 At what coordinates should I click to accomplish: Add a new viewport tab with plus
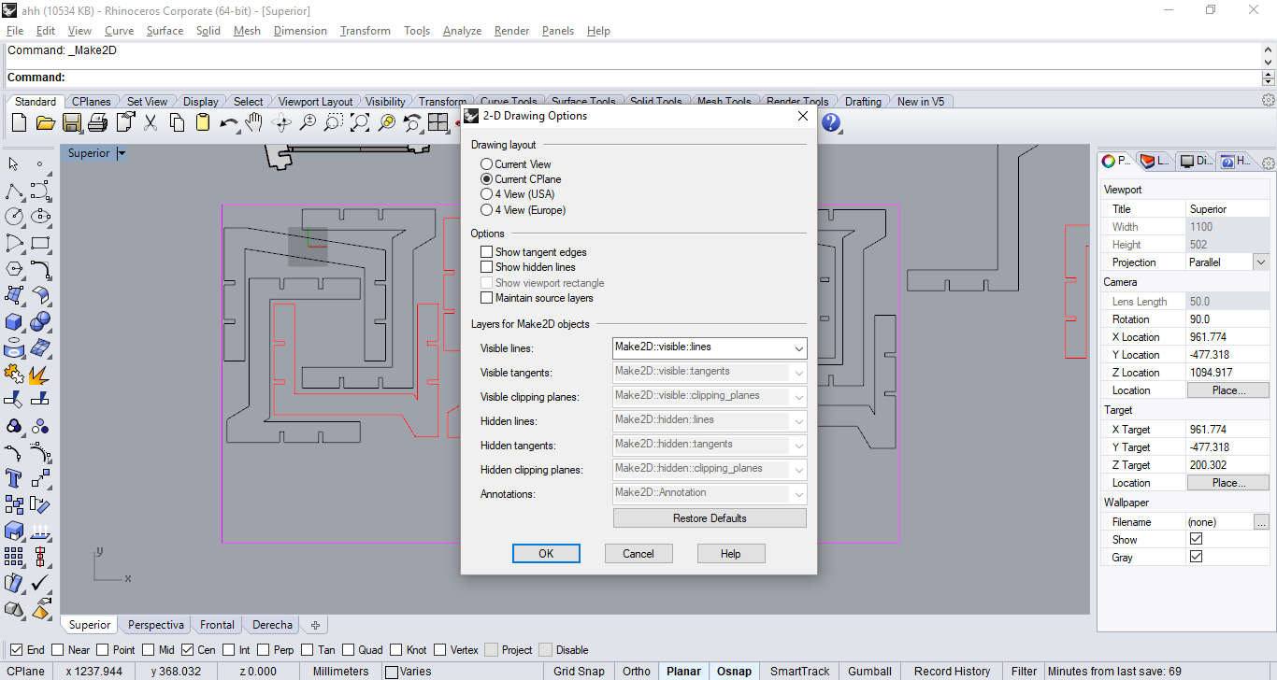tap(316, 625)
